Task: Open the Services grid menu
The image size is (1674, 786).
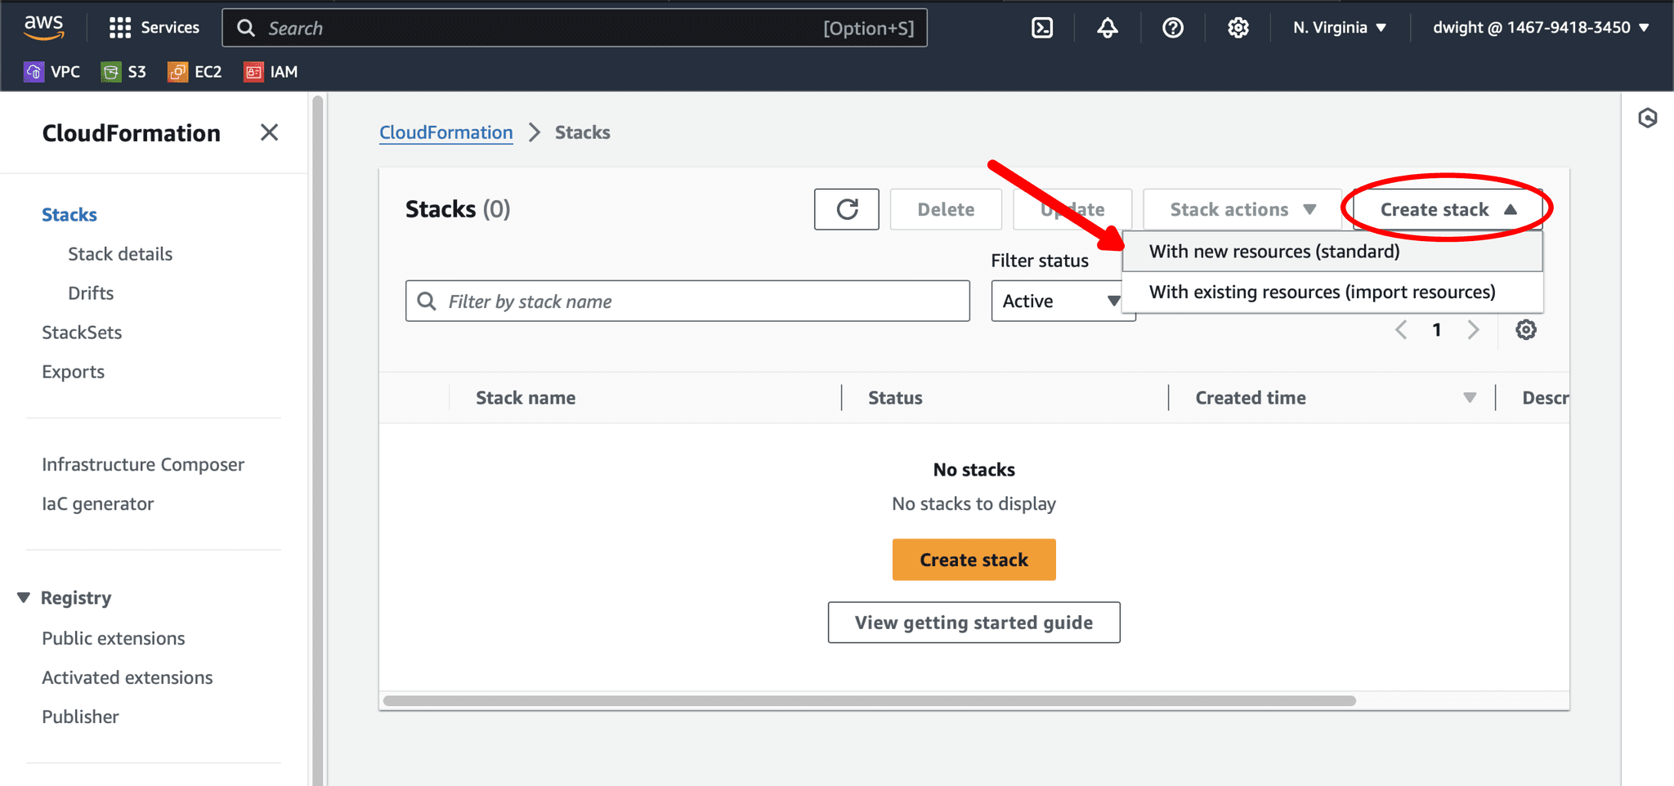Action: tap(154, 28)
